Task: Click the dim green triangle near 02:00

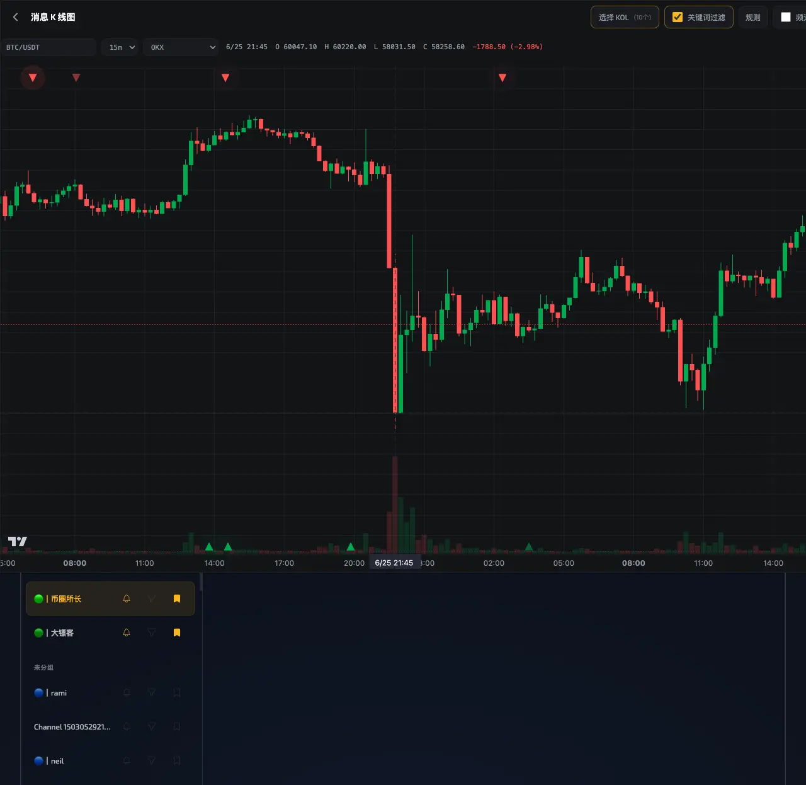Action: 529,546
